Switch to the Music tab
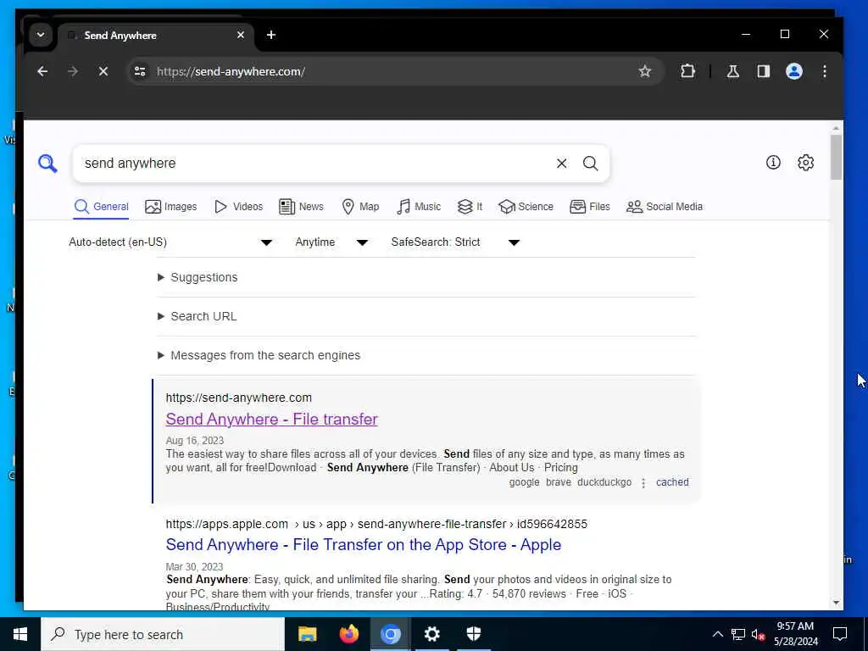868x651 pixels. click(419, 207)
